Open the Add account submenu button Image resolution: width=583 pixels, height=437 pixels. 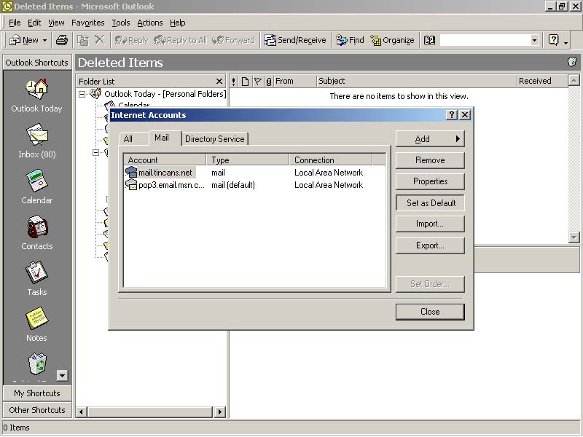pyautogui.click(x=430, y=139)
